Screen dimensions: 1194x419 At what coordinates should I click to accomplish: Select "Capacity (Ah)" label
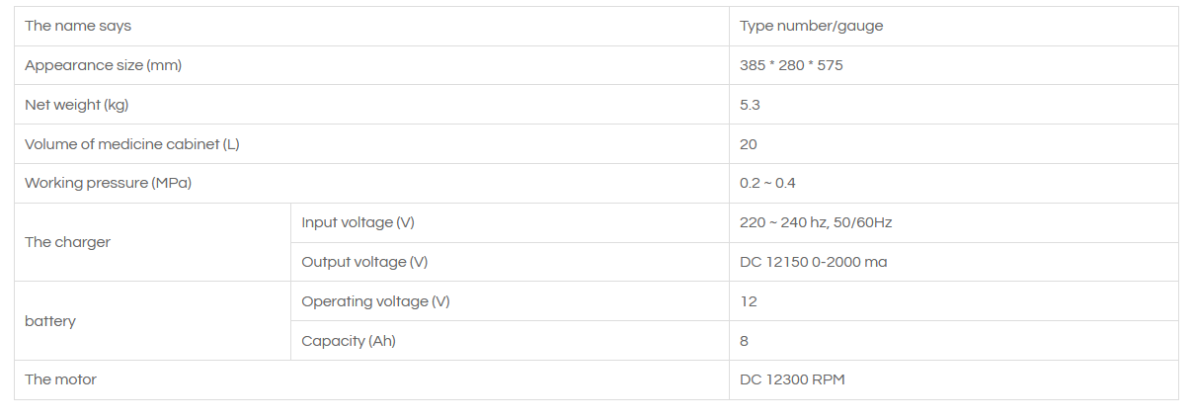(x=349, y=341)
